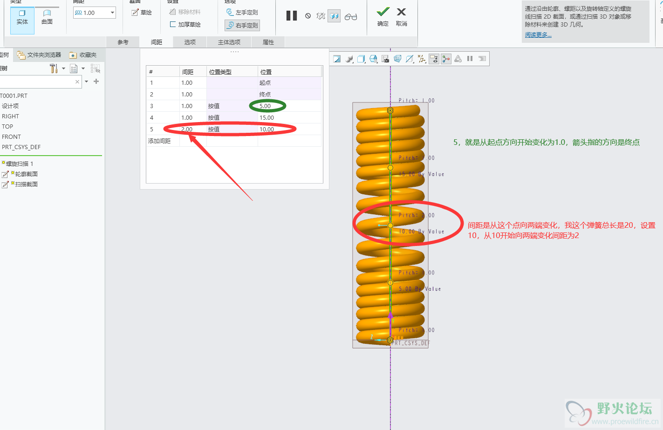Open the 阅读更多... link
The width and height of the screenshot is (663, 430).
click(538, 35)
